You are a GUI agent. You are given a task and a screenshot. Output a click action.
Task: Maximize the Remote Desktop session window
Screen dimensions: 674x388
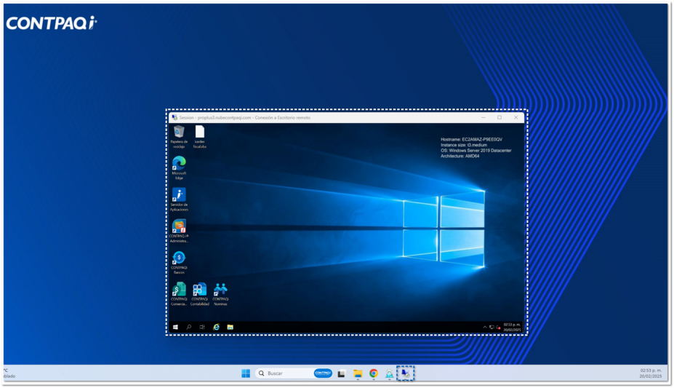(500, 117)
